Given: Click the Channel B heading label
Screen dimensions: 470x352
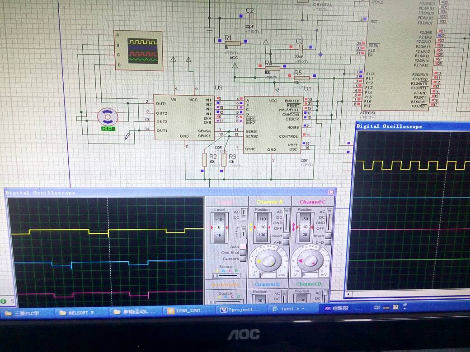Looking at the screenshot, I should point(267,284).
